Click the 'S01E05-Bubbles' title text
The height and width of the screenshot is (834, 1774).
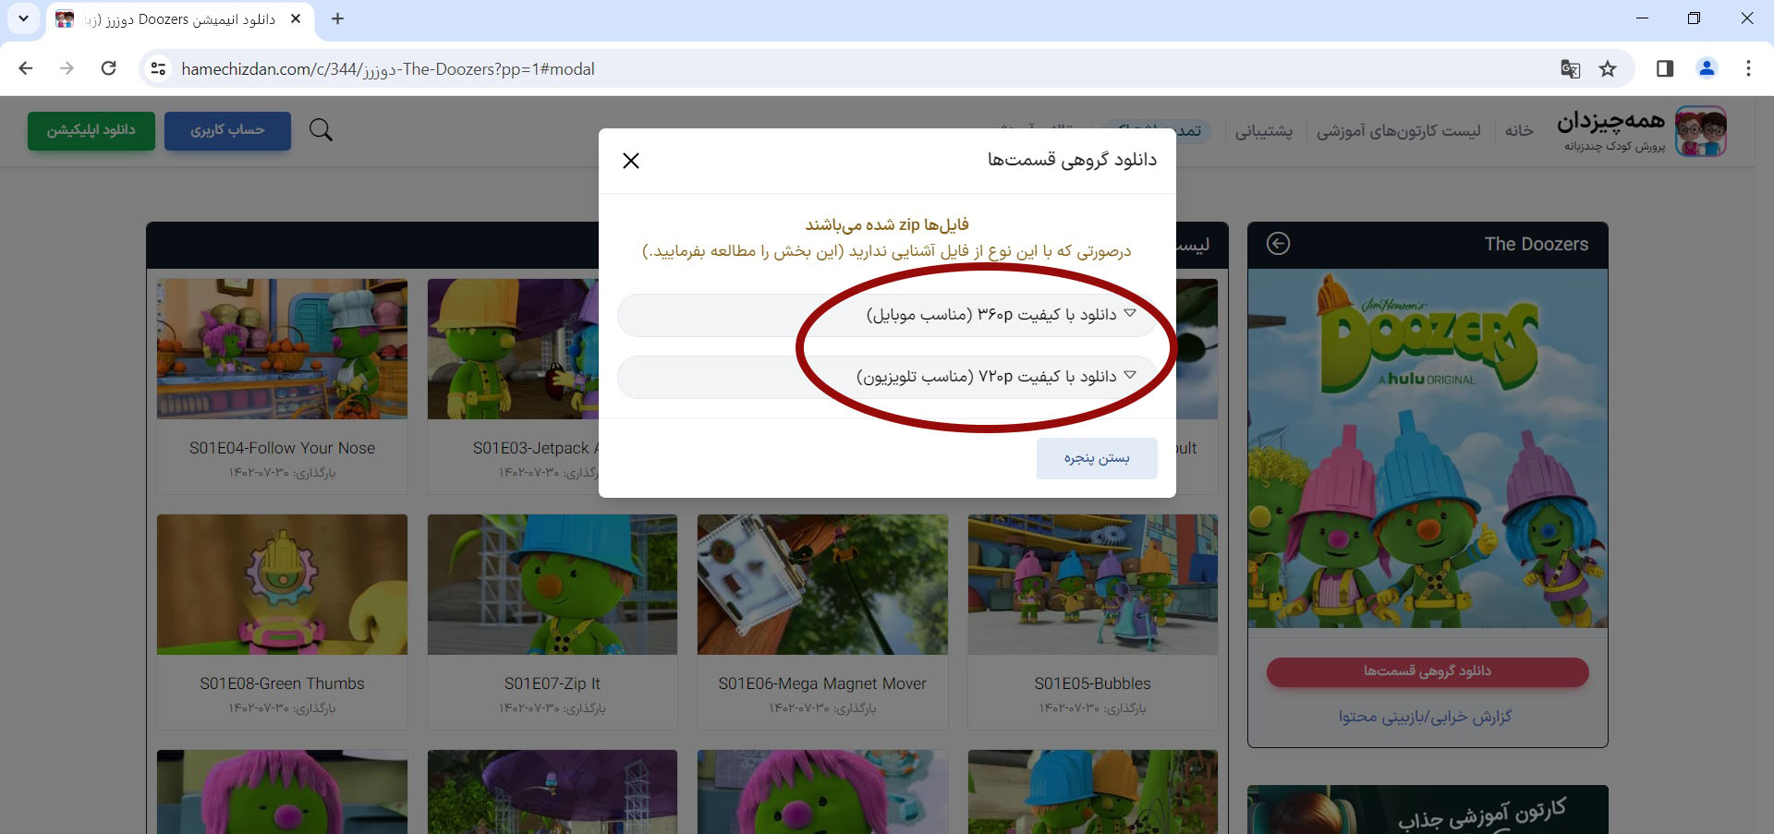point(1093,683)
